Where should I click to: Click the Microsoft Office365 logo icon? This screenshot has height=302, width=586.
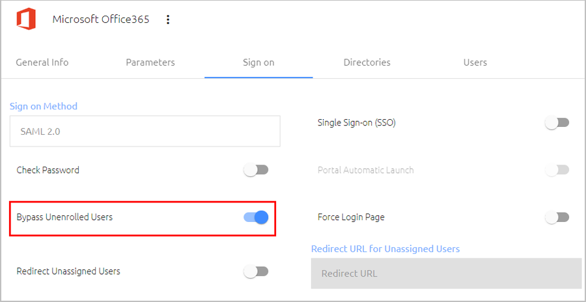(26, 19)
